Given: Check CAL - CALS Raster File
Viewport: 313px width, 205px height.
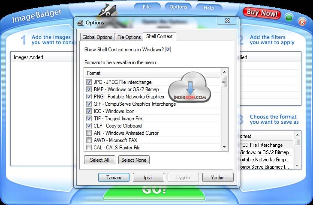Looking at the screenshot, I should click(89, 147).
